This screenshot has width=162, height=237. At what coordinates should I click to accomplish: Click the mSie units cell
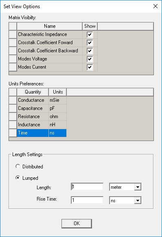(58, 100)
